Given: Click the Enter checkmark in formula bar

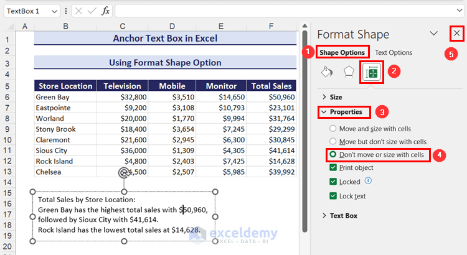Looking at the screenshot, I should (x=92, y=11).
